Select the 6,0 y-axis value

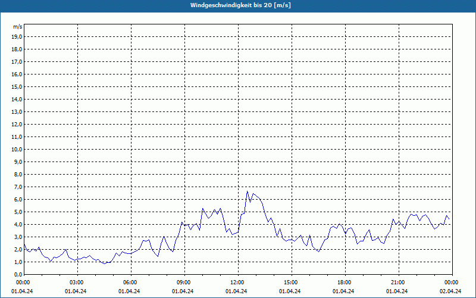tap(18, 199)
